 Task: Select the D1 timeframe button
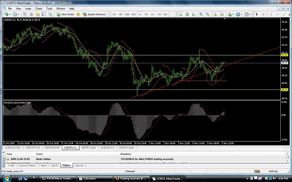click(153, 14)
